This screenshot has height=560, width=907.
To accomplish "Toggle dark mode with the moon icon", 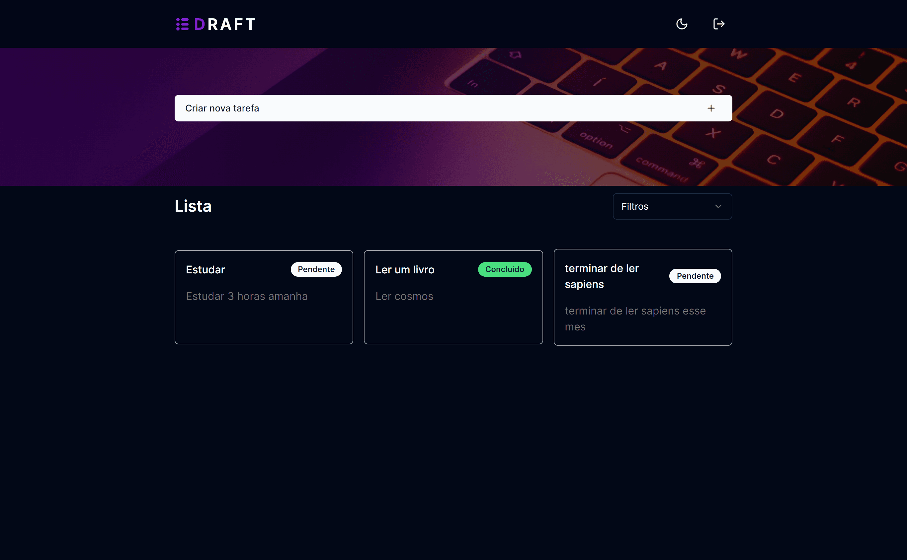I will [682, 24].
